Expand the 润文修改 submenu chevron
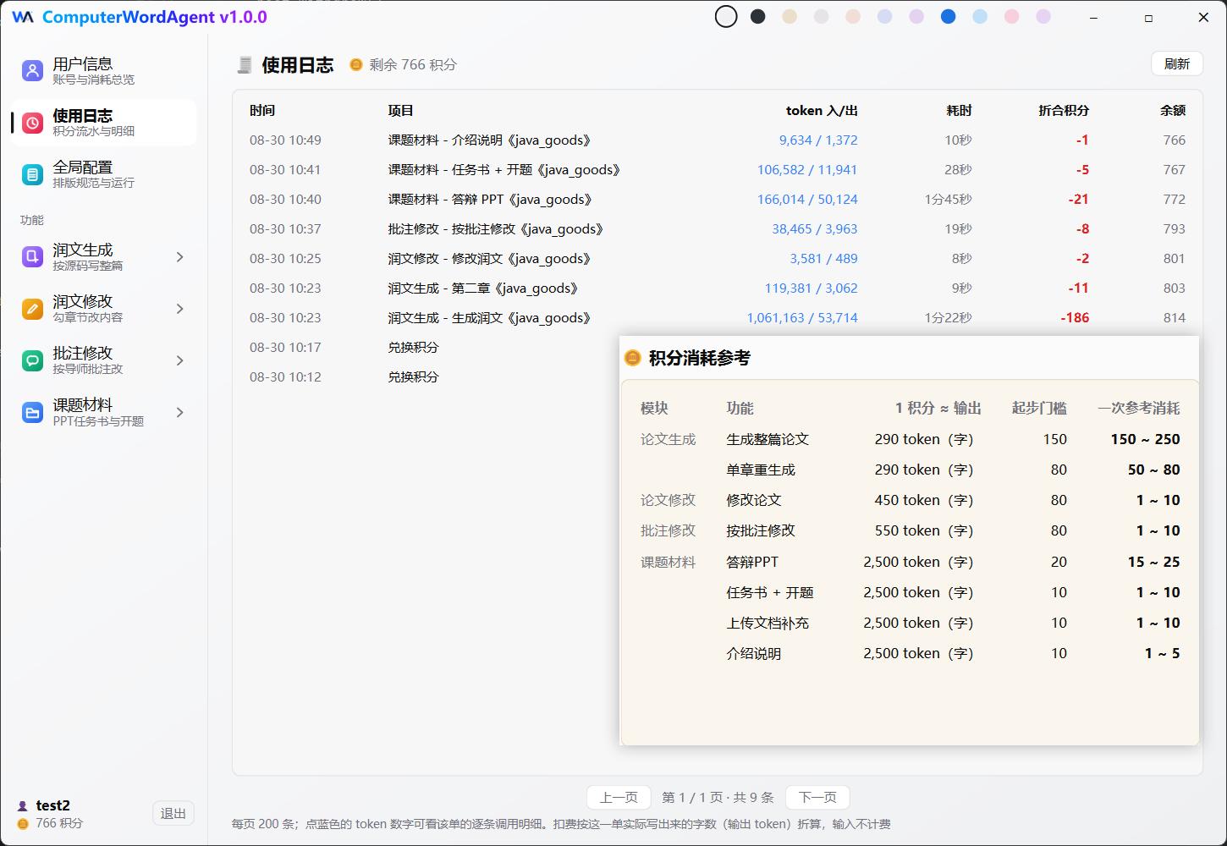 tap(179, 309)
